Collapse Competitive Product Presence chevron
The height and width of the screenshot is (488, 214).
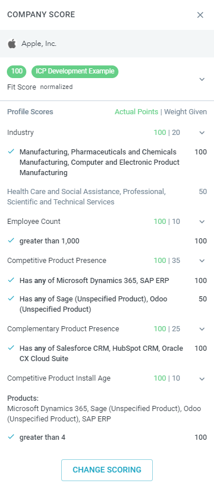[202, 261]
